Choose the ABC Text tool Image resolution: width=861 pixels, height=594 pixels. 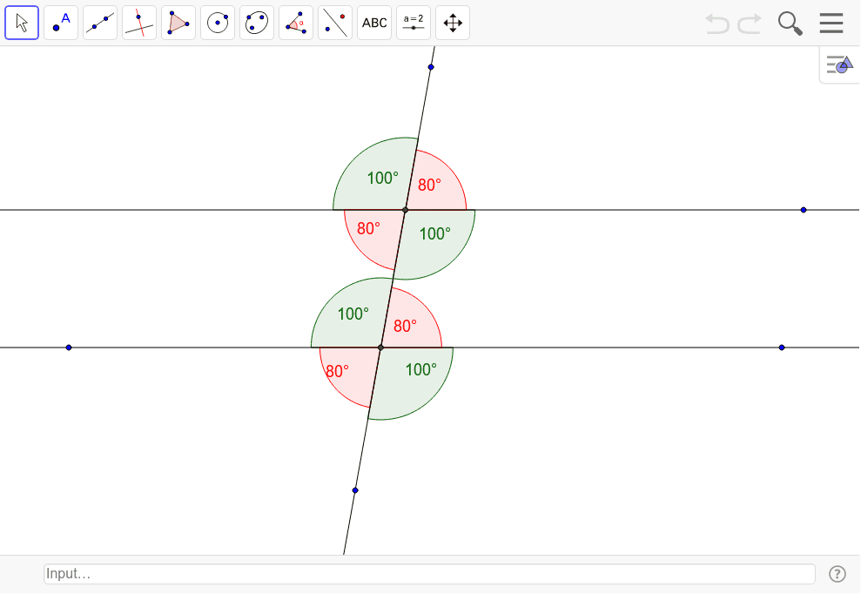coord(374,23)
